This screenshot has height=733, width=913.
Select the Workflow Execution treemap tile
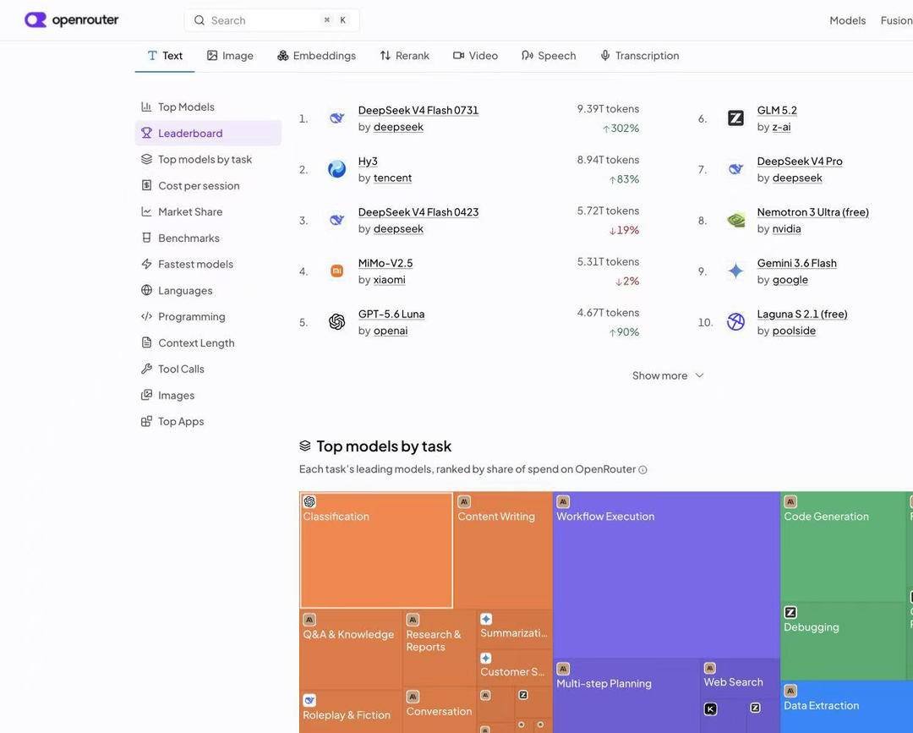pyautogui.click(x=666, y=575)
